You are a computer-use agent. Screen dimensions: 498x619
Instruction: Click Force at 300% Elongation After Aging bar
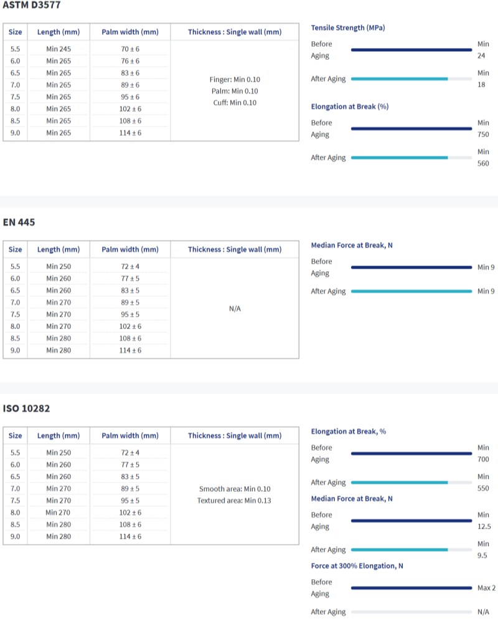411,612
